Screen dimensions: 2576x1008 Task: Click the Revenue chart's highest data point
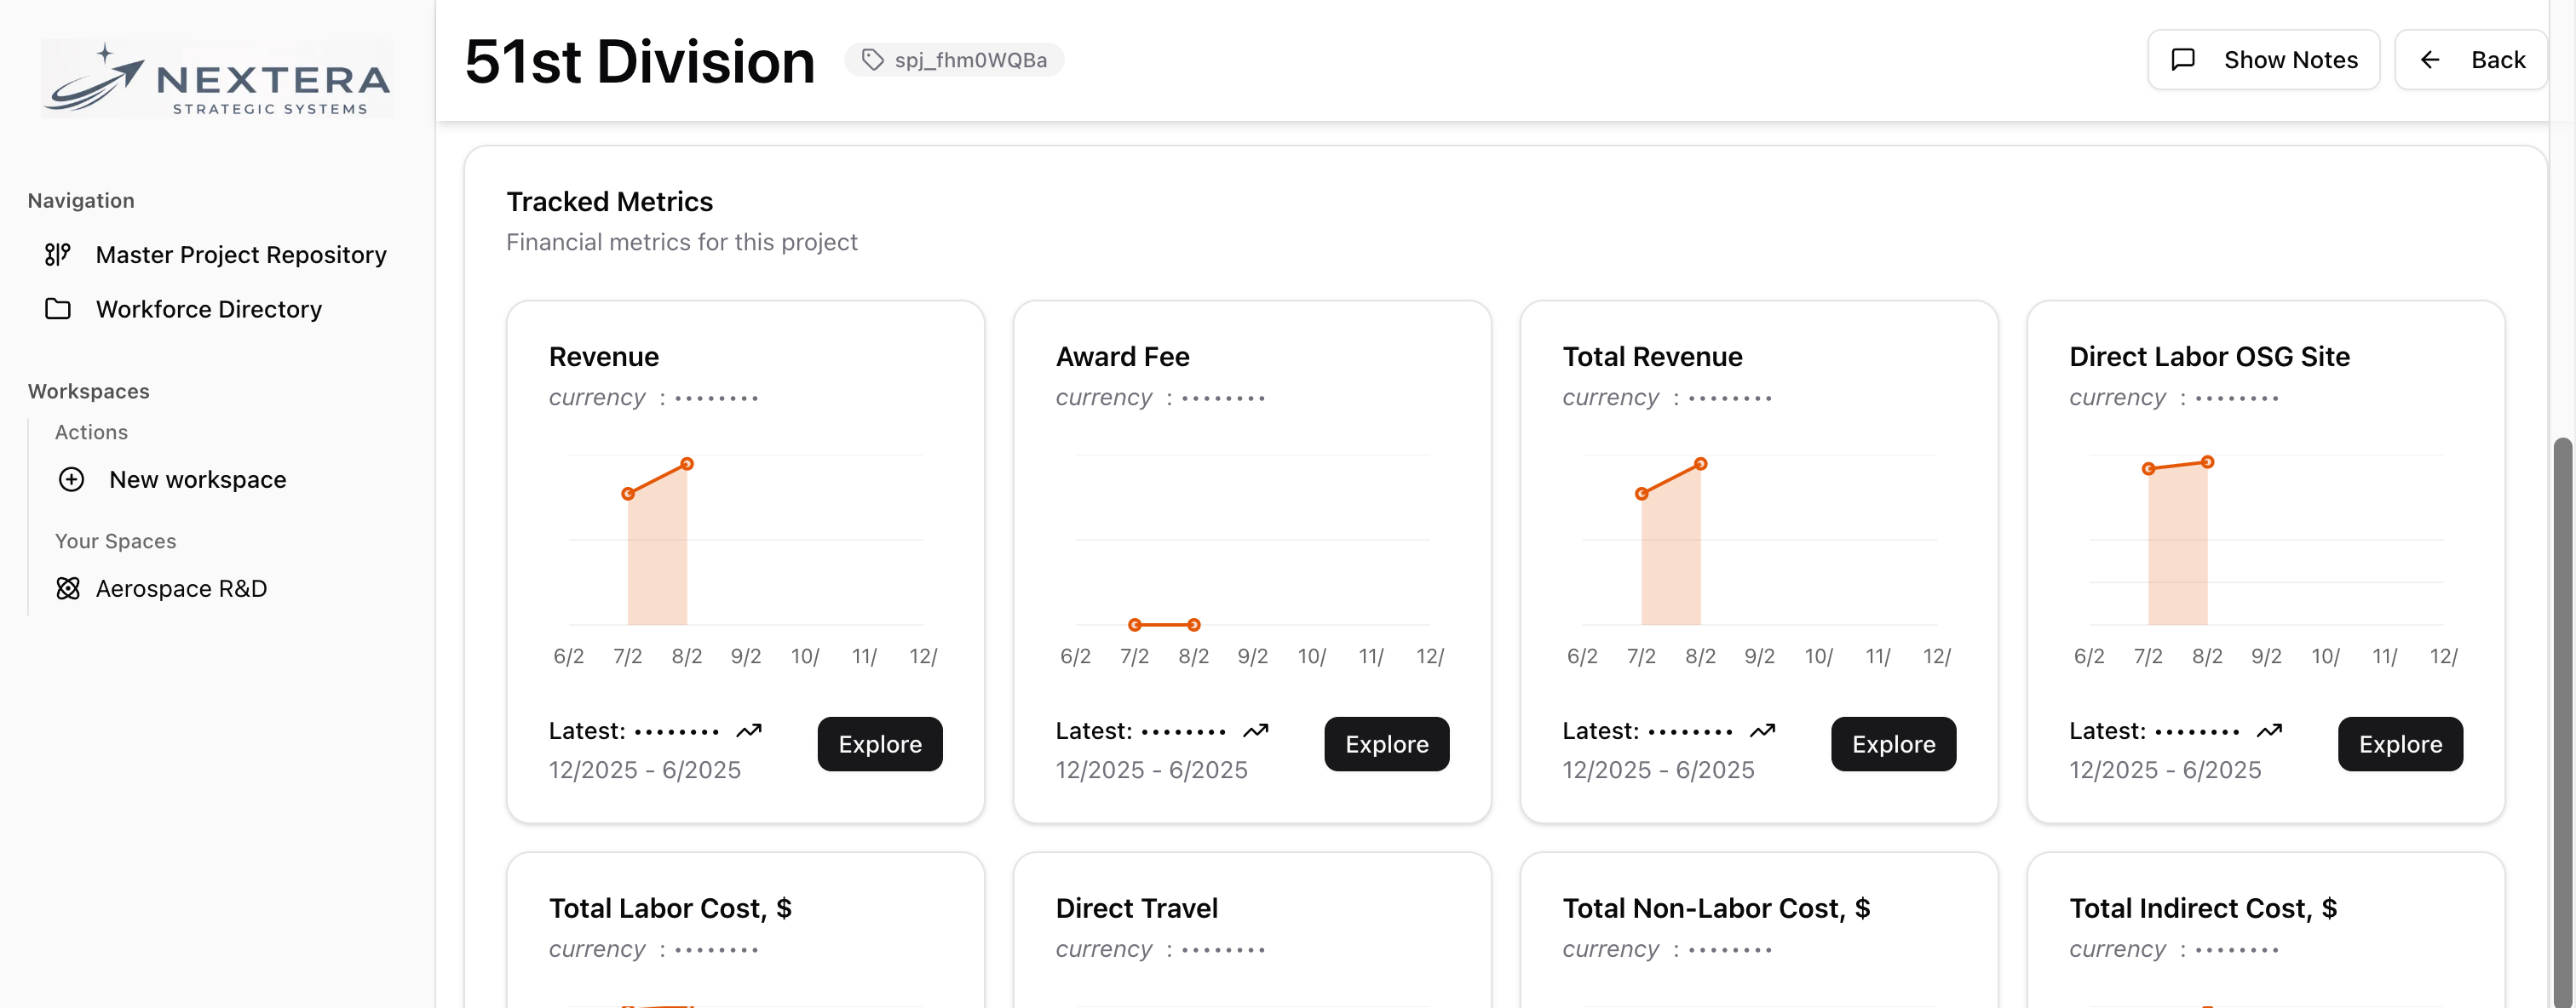pyautogui.click(x=687, y=463)
